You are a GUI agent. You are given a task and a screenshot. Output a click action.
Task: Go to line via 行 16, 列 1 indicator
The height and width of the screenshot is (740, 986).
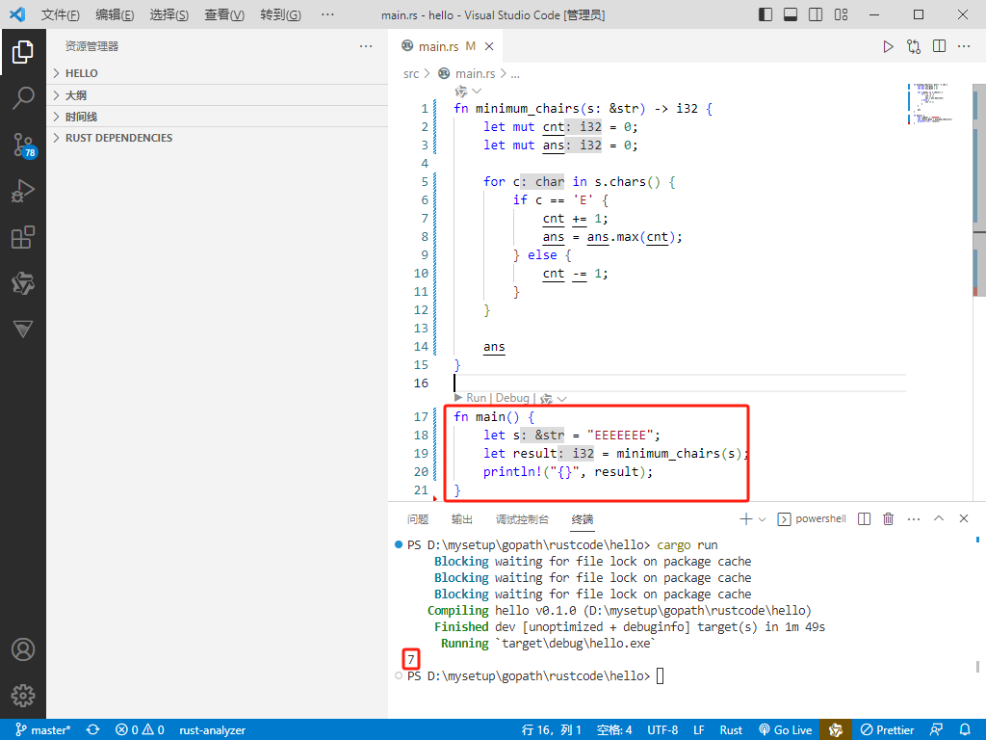coord(552,730)
